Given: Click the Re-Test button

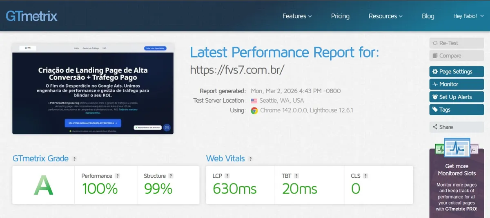Looking at the screenshot, I should point(457,43).
